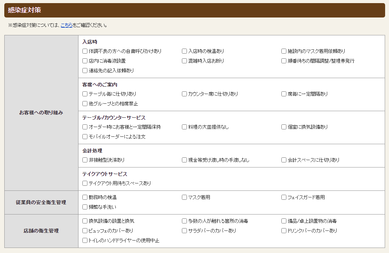Tick 非接触型決済あり checkbox
The image size is (389, 253).
(85, 160)
